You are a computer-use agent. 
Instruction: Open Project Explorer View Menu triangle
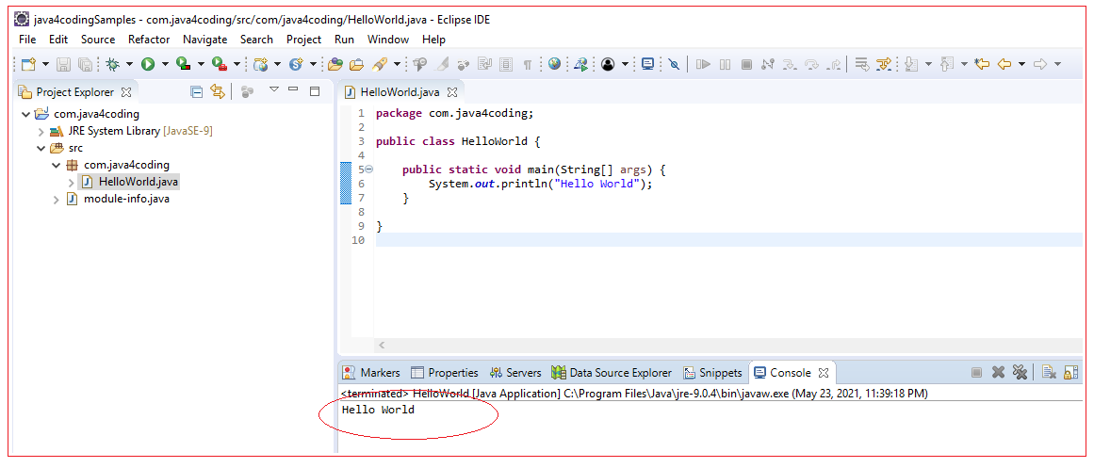[x=273, y=89]
